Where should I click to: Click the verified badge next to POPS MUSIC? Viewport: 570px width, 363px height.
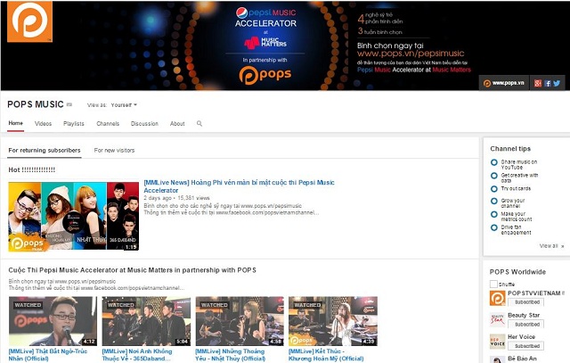coord(69,104)
